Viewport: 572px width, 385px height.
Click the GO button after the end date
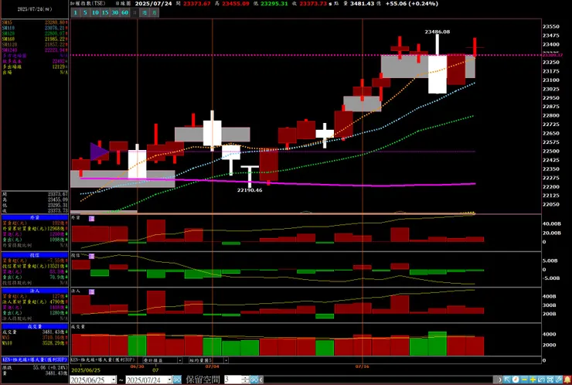(177, 380)
